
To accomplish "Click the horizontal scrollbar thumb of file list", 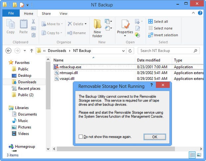I will pos(116,149).
